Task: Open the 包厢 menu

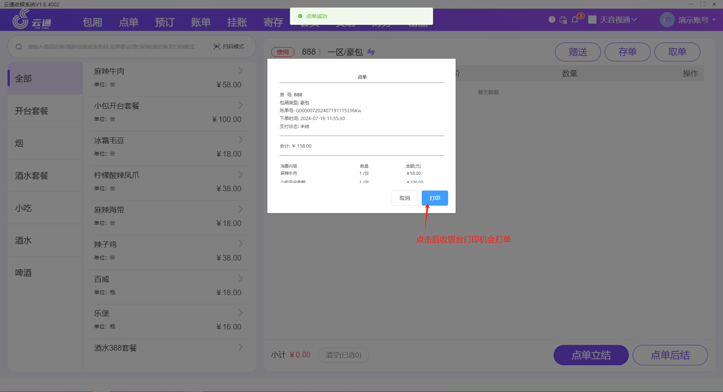Action: 92,22
